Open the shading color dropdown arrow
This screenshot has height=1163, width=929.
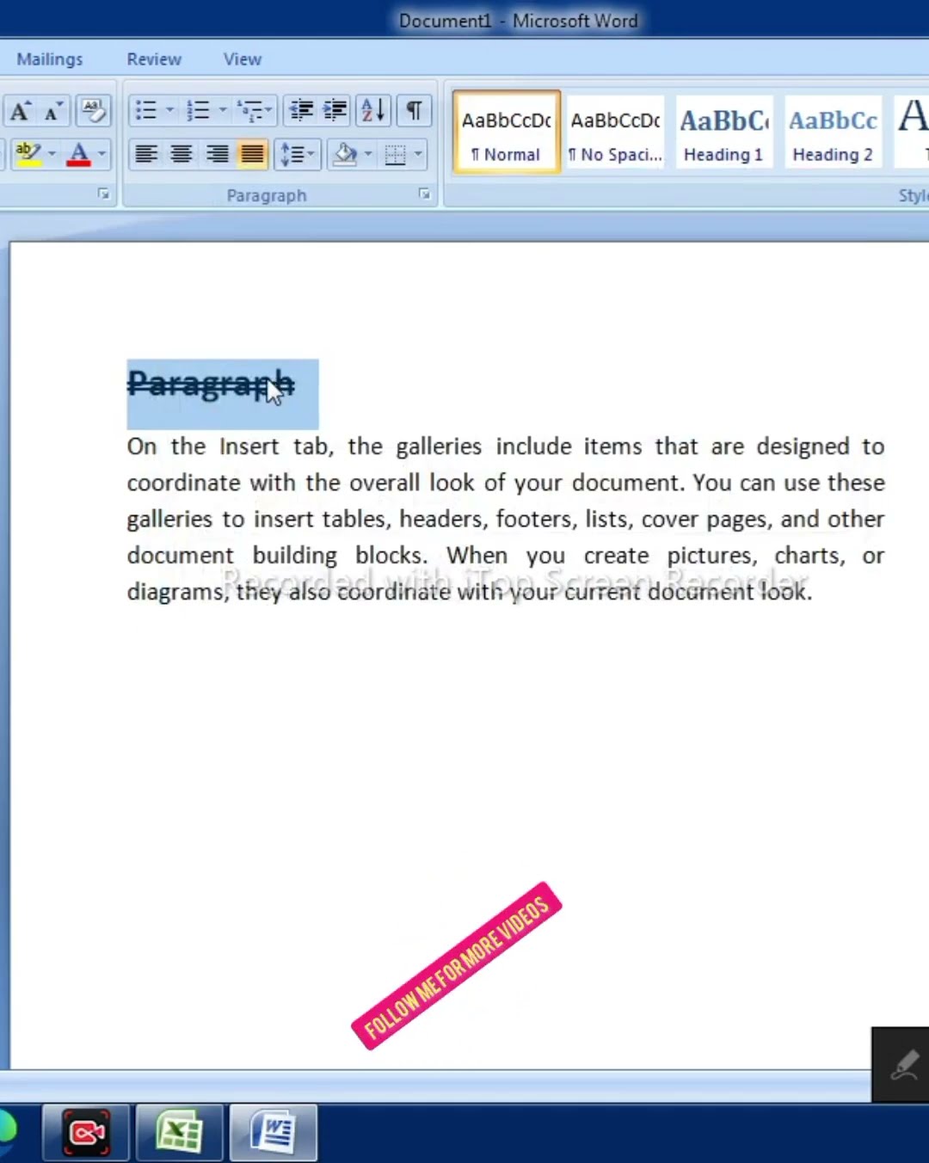tap(368, 154)
